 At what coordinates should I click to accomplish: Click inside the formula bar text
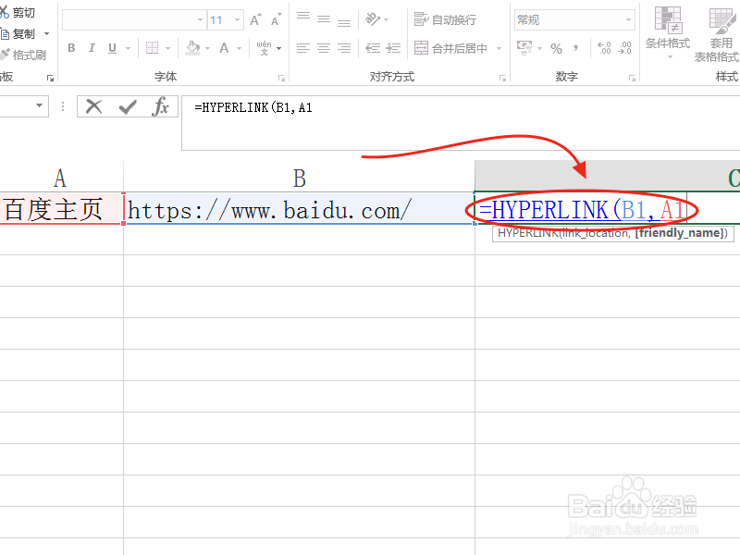tap(253, 107)
